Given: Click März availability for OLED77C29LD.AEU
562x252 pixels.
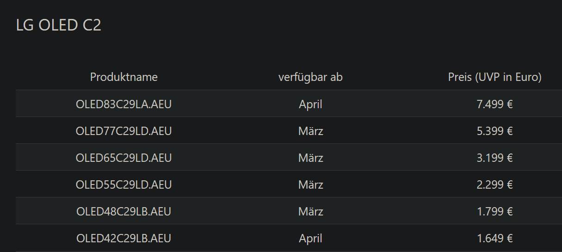Looking at the screenshot, I should tap(310, 131).
